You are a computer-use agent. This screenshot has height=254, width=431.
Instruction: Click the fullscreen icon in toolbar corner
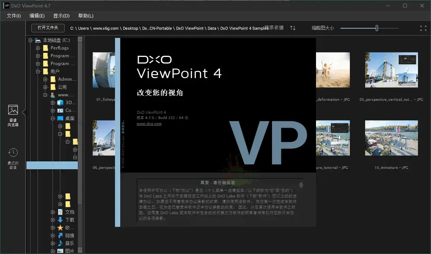pyautogui.click(x=423, y=28)
